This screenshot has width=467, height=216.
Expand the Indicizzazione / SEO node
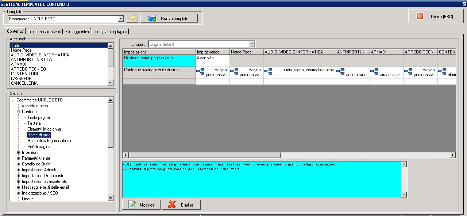(19, 193)
